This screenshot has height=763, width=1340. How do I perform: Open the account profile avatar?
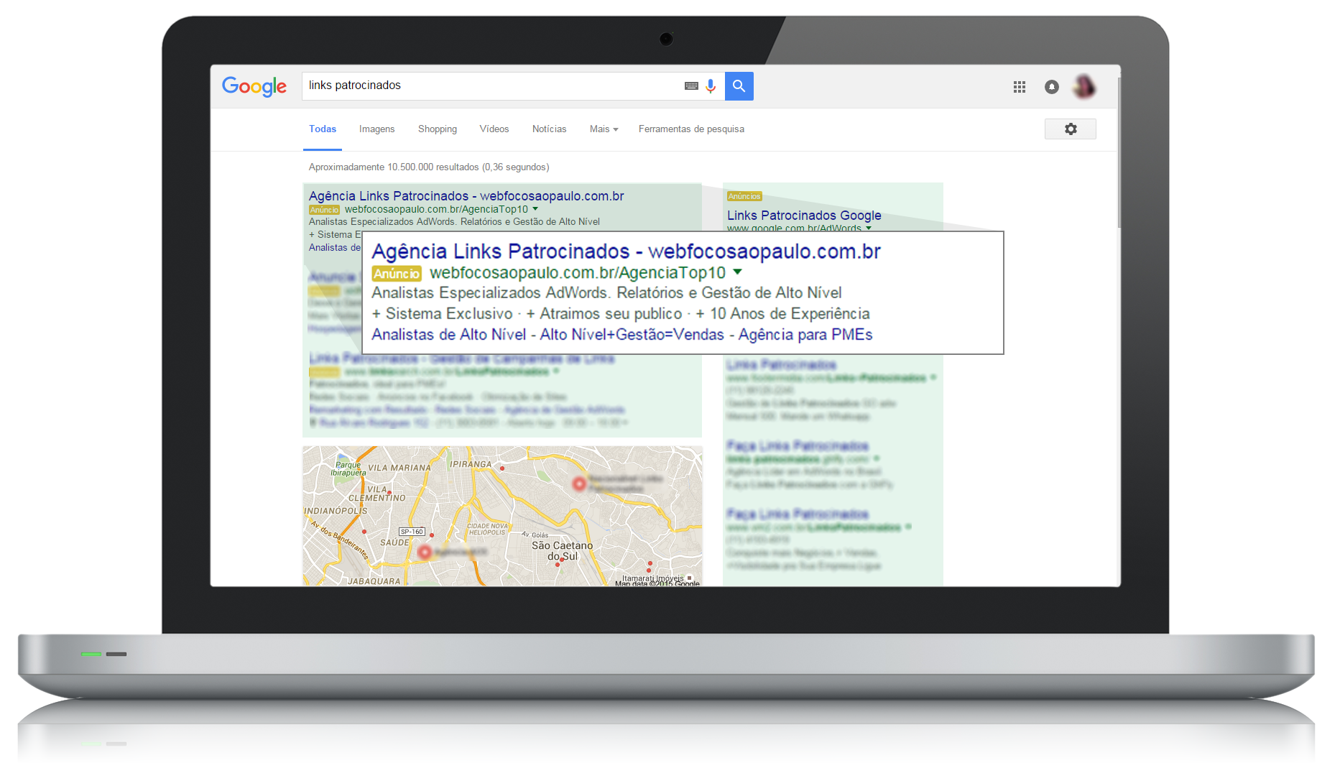pos(1084,87)
